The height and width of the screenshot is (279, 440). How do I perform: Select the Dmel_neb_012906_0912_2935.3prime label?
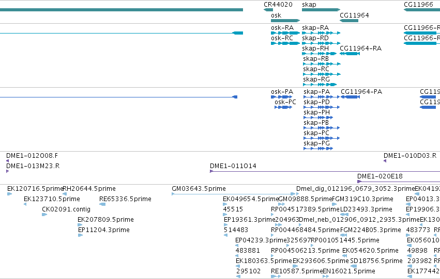click(x=359, y=220)
